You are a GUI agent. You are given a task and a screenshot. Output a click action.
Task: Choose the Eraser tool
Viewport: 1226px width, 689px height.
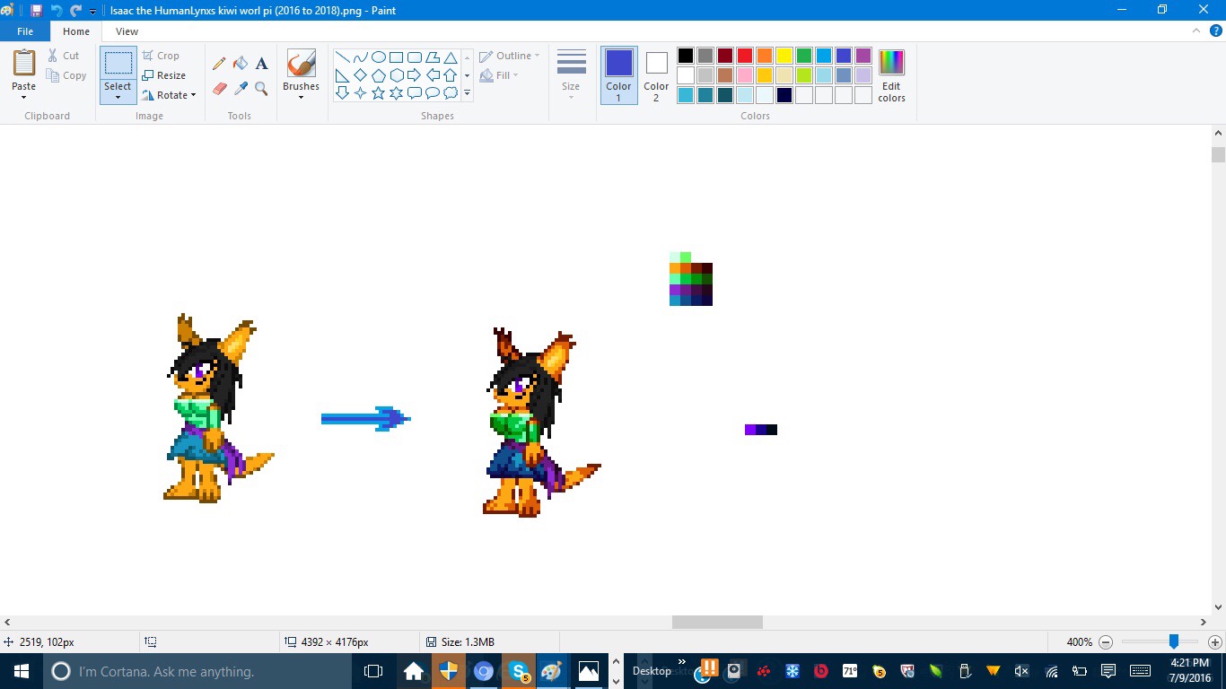point(219,88)
